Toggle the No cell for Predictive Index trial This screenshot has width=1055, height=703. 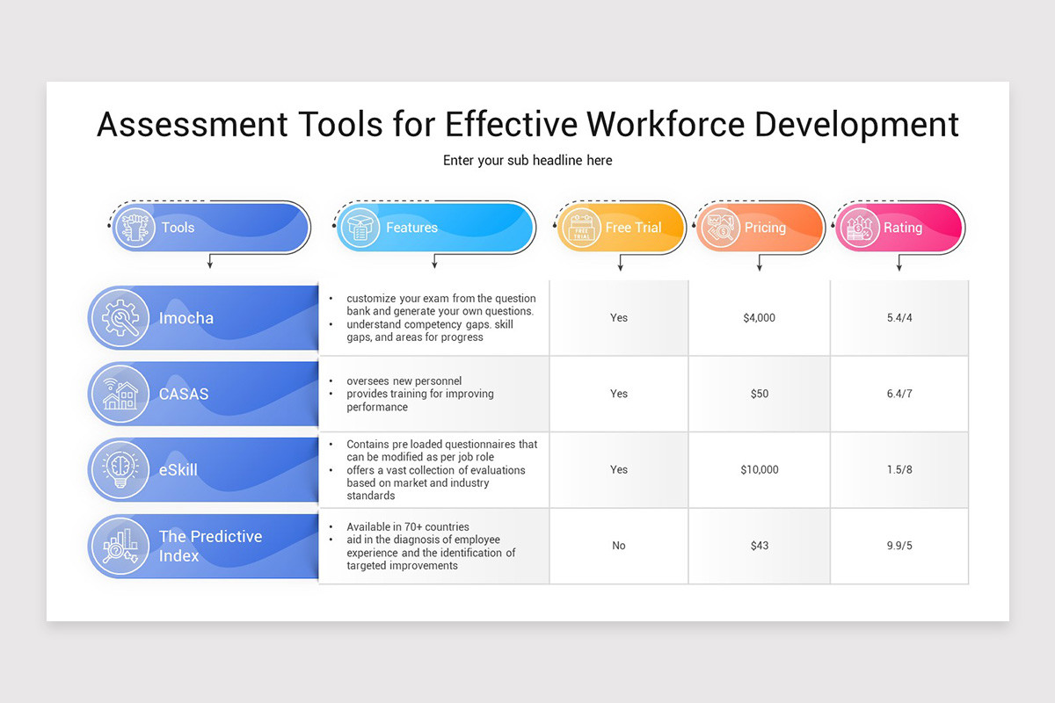tap(619, 546)
